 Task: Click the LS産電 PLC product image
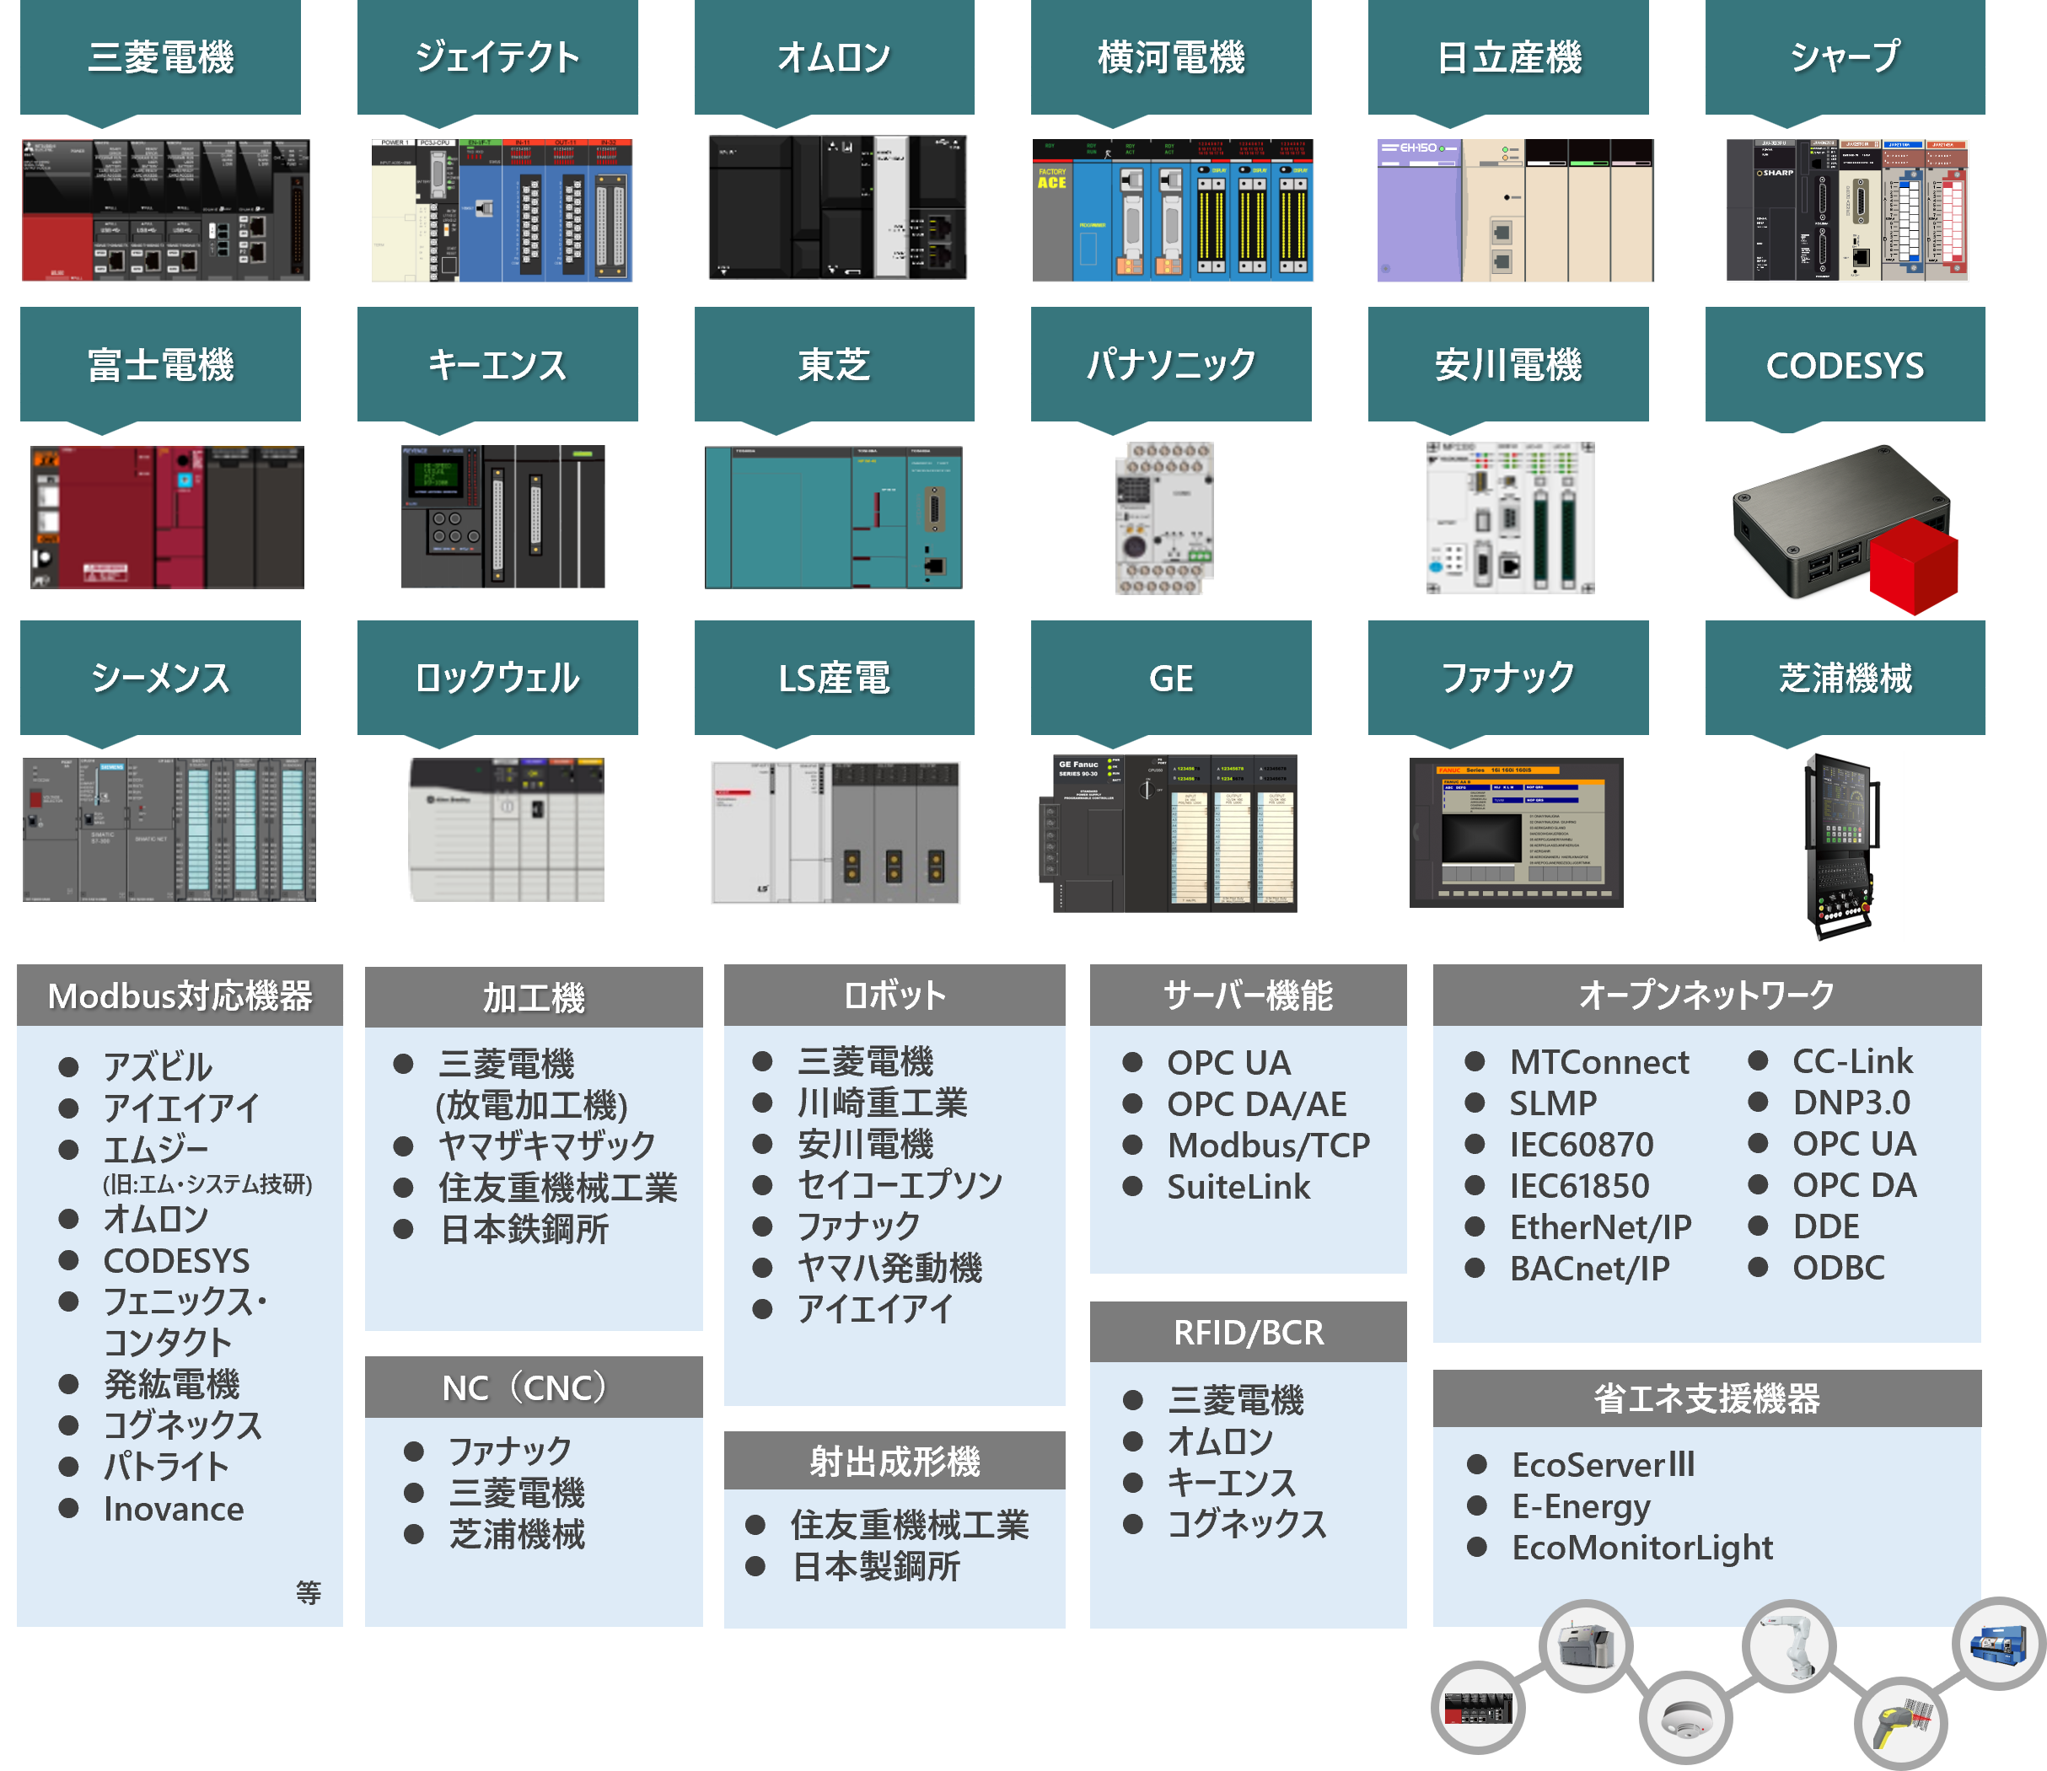point(835,831)
